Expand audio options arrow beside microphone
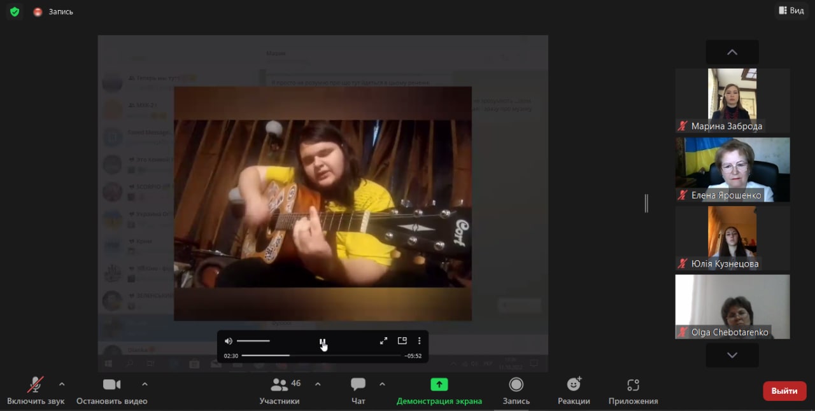 [x=62, y=384]
